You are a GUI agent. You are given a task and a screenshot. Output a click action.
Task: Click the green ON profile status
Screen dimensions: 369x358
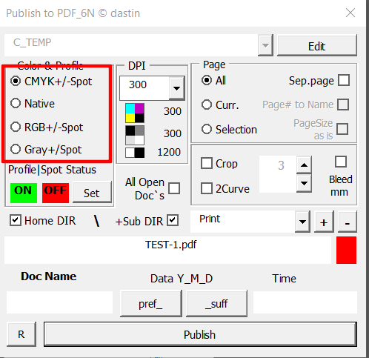click(24, 193)
